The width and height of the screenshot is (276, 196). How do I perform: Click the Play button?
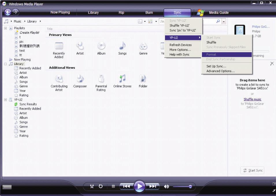click(x=139, y=186)
